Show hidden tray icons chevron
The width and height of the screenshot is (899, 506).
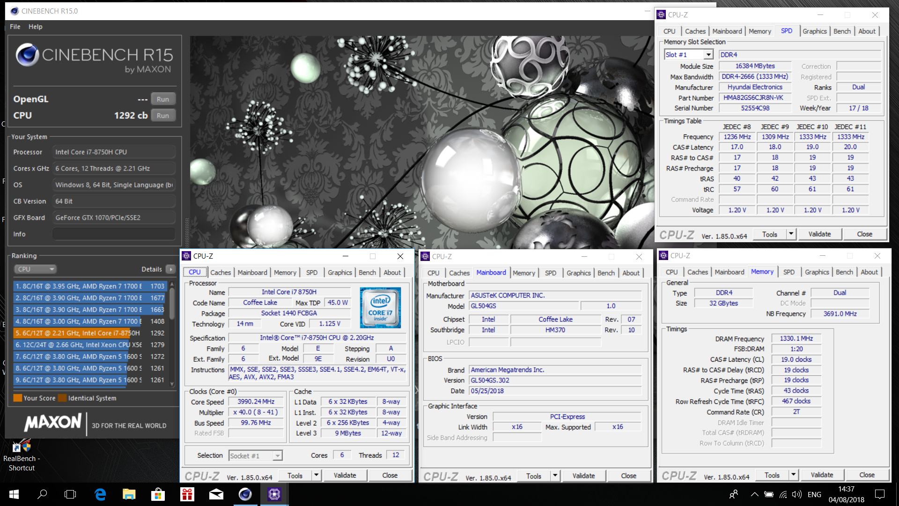click(x=754, y=494)
